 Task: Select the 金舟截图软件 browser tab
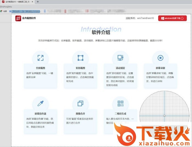(x=18, y=2)
